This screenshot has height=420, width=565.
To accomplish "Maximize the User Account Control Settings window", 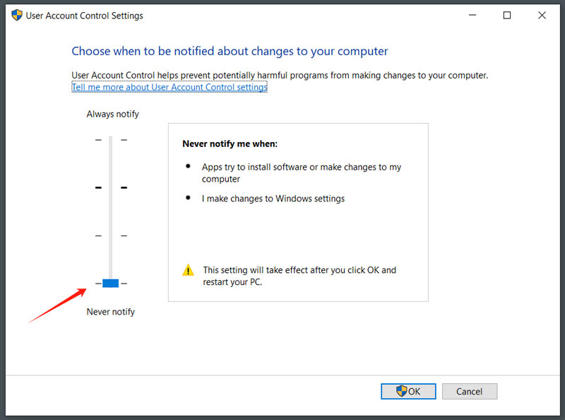I will click(x=507, y=15).
